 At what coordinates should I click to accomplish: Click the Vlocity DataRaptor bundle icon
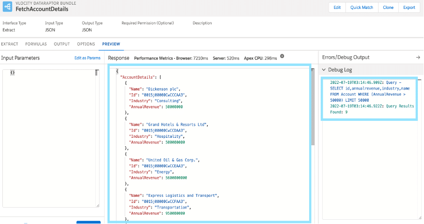click(x=8, y=7)
